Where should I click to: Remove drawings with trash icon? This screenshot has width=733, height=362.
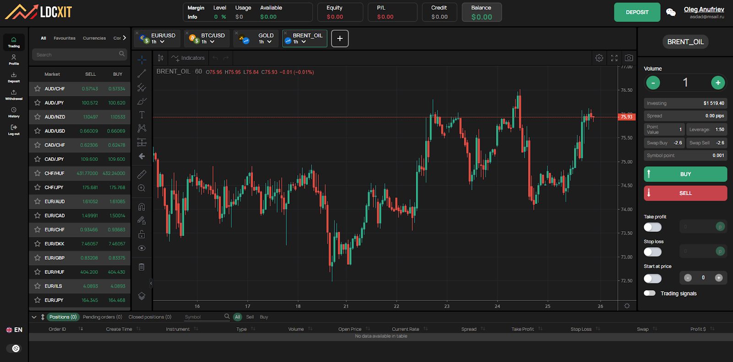click(x=142, y=267)
